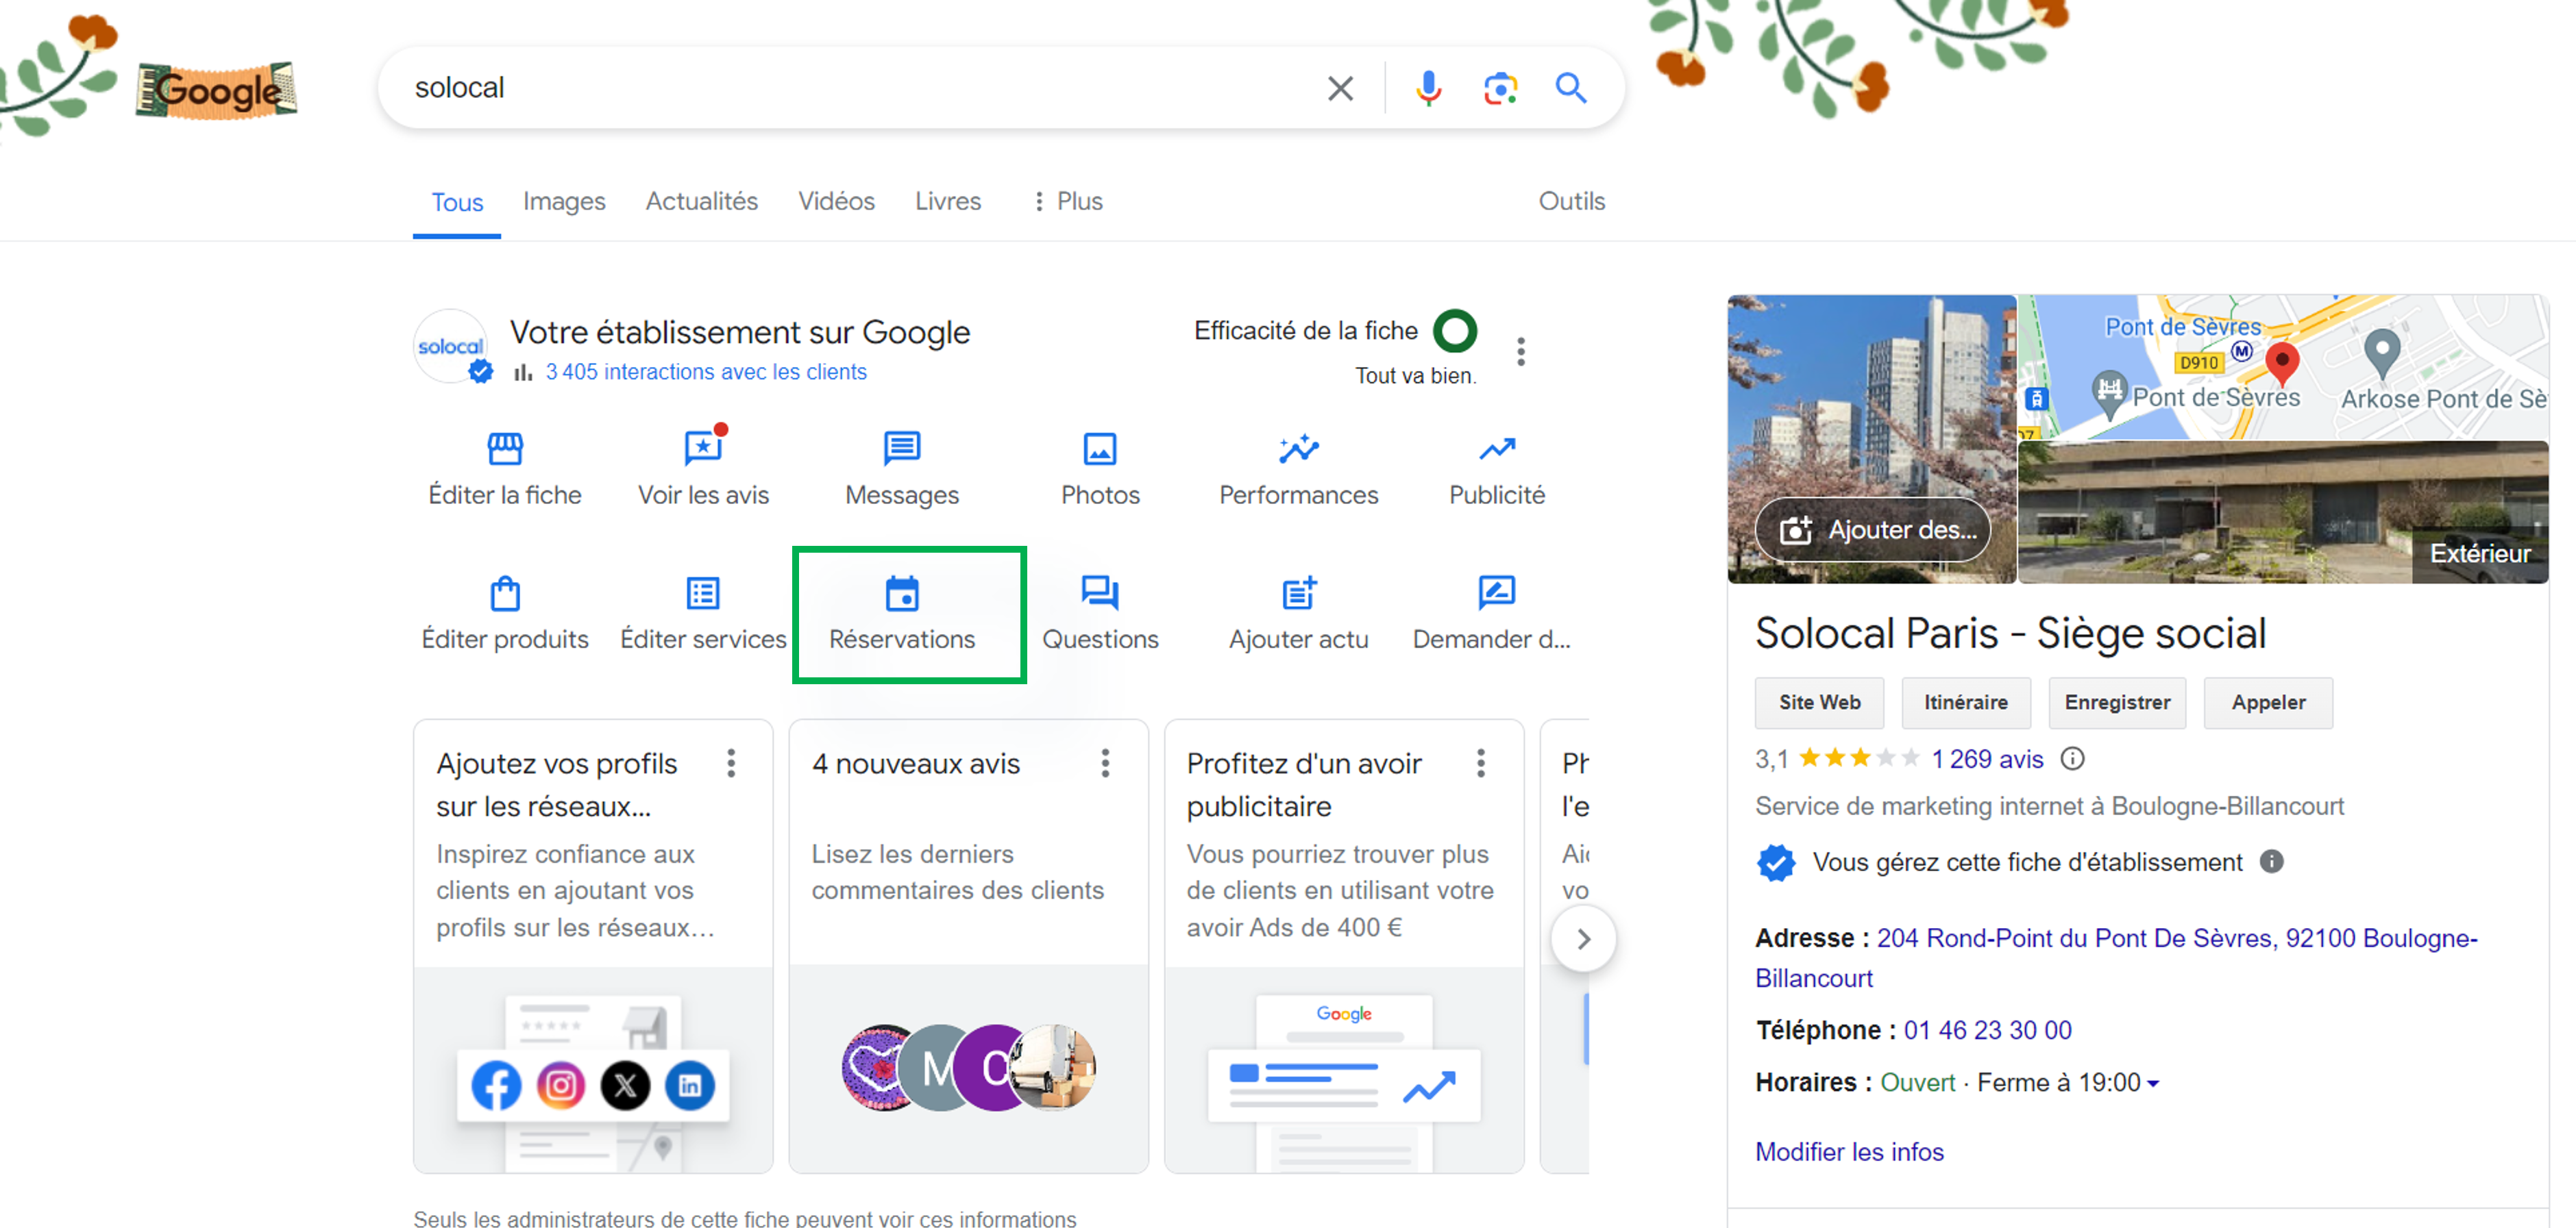Open the Publicité trending arrow icon
2576x1228 pixels.
point(1497,449)
